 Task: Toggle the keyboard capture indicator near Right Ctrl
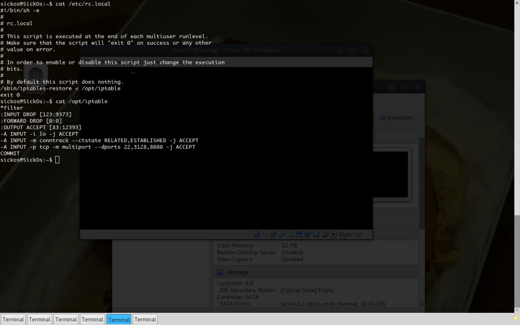click(334, 234)
